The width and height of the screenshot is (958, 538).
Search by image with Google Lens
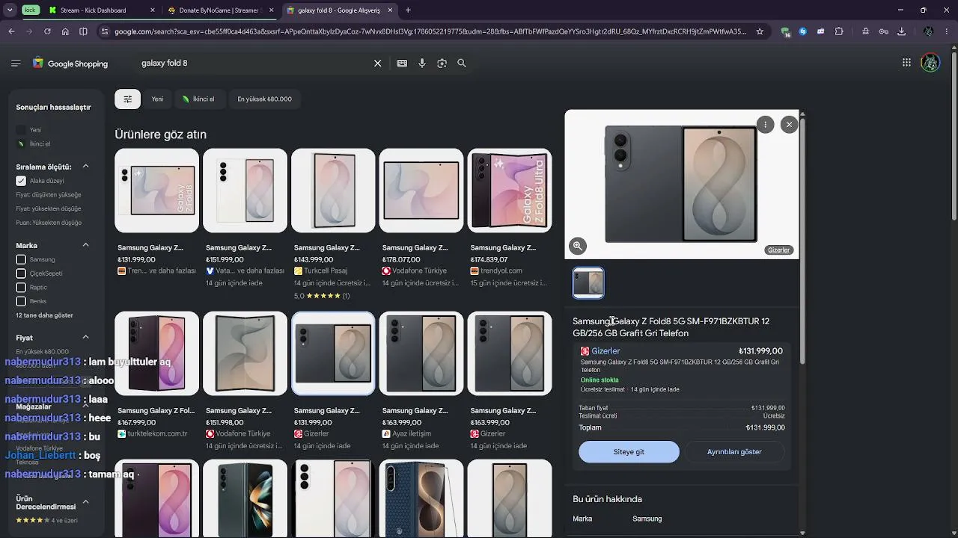(442, 64)
